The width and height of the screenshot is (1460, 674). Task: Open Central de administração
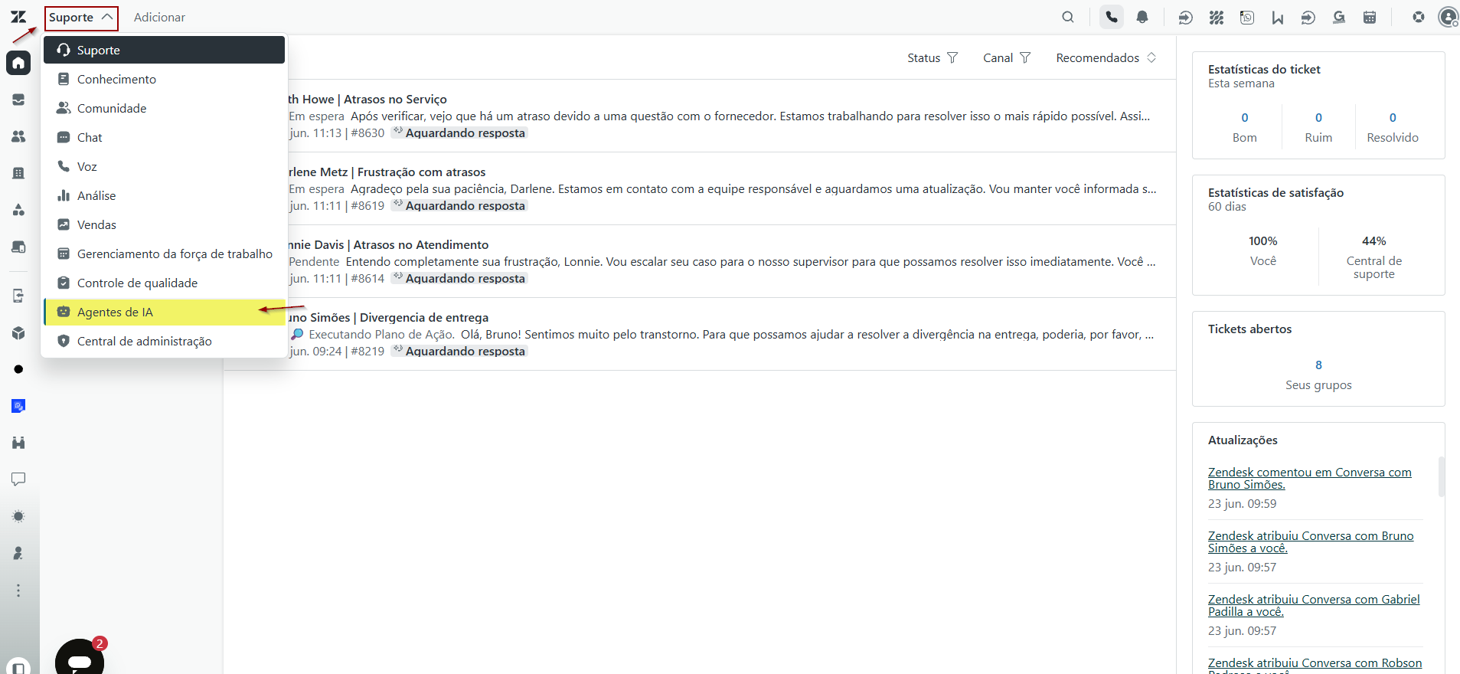[x=164, y=341]
